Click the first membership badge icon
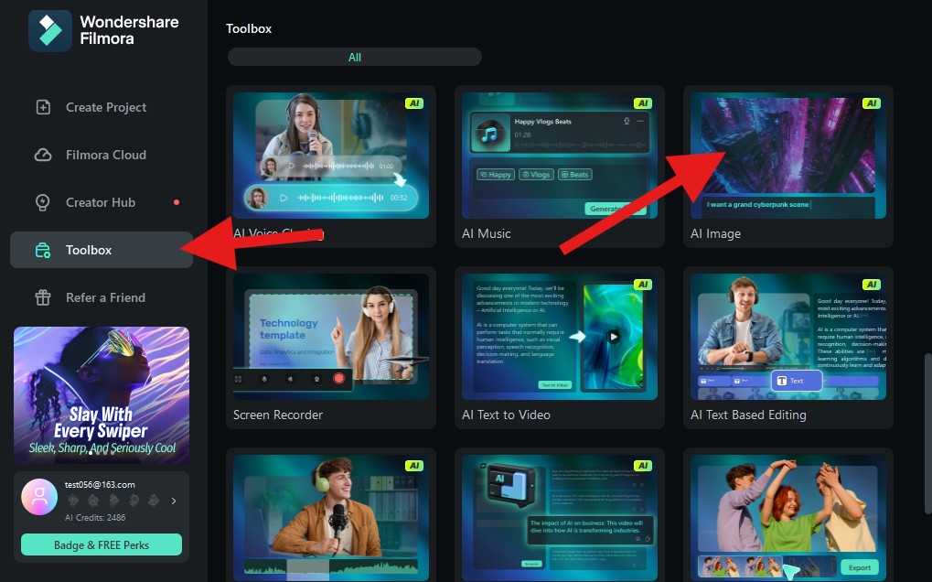This screenshot has width=932, height=582. click(73, 501)
